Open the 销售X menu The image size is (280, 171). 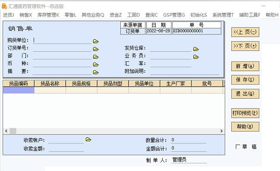[26, 15]
